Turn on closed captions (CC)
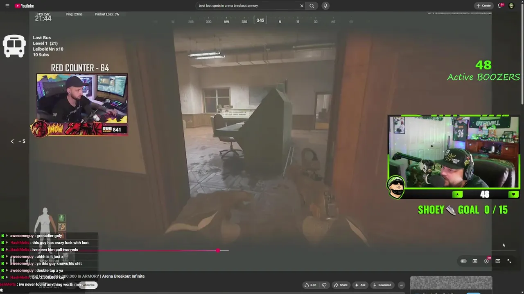 475,261
